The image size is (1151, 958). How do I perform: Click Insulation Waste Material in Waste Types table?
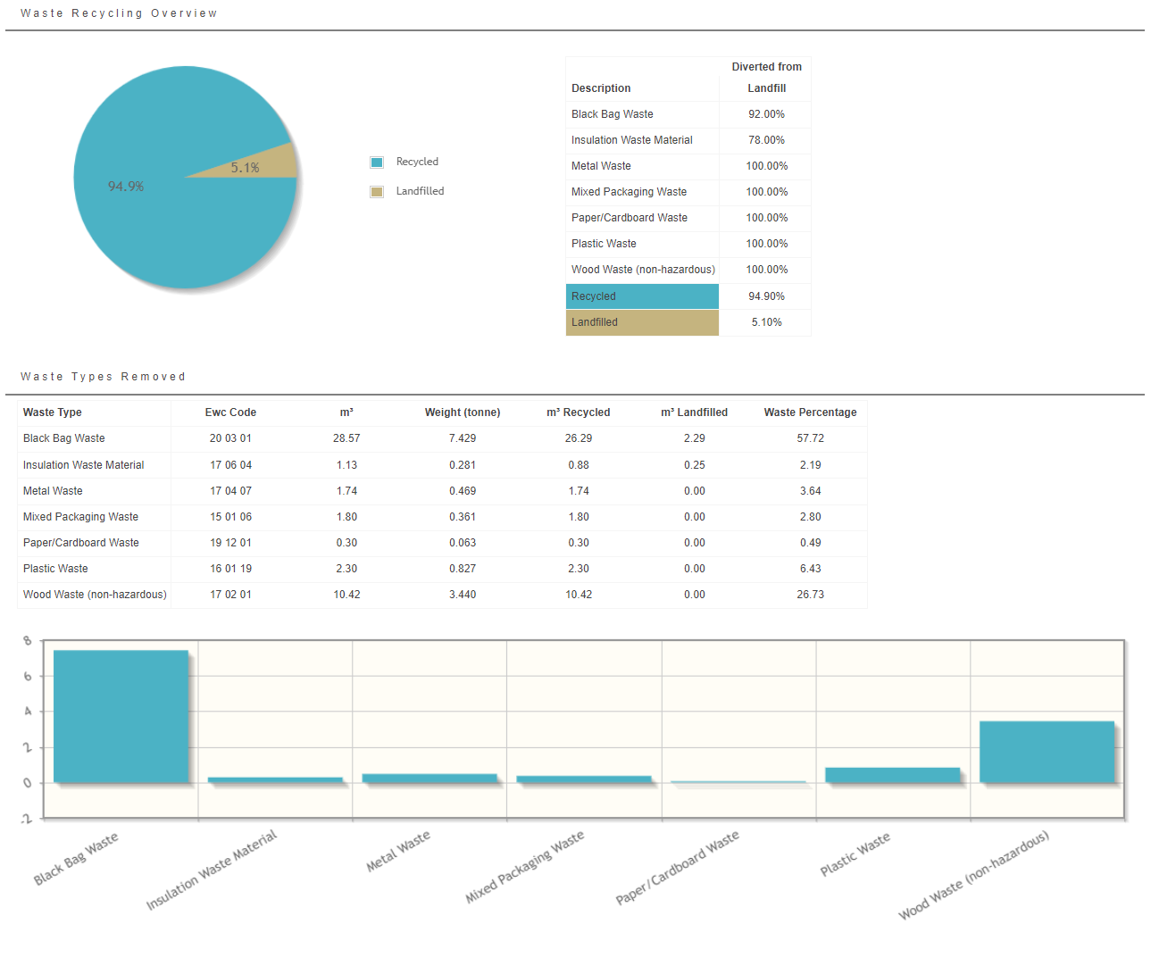click(x=84, y=465)
